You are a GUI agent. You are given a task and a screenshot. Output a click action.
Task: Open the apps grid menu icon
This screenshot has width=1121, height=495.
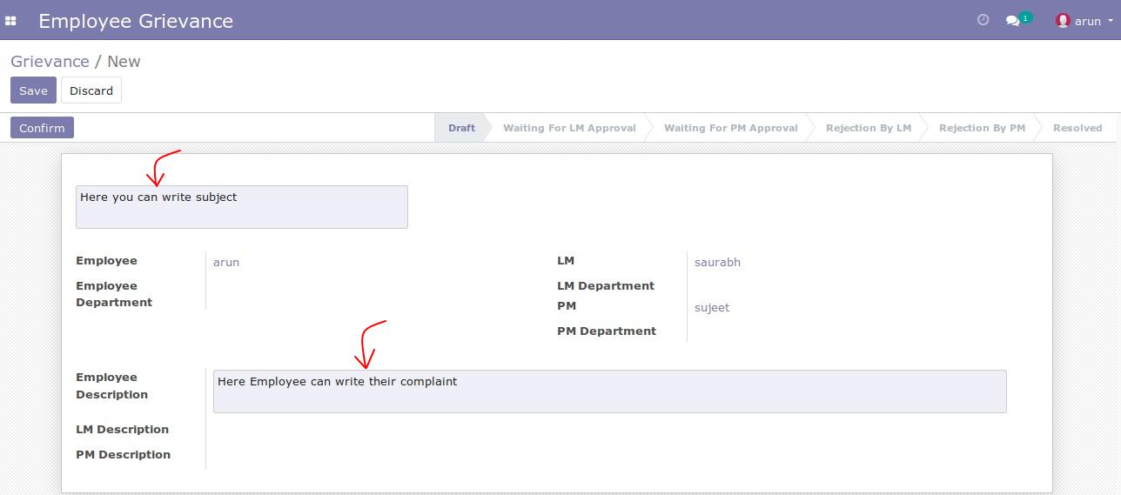pyautogui.click(x=10, y=21)
